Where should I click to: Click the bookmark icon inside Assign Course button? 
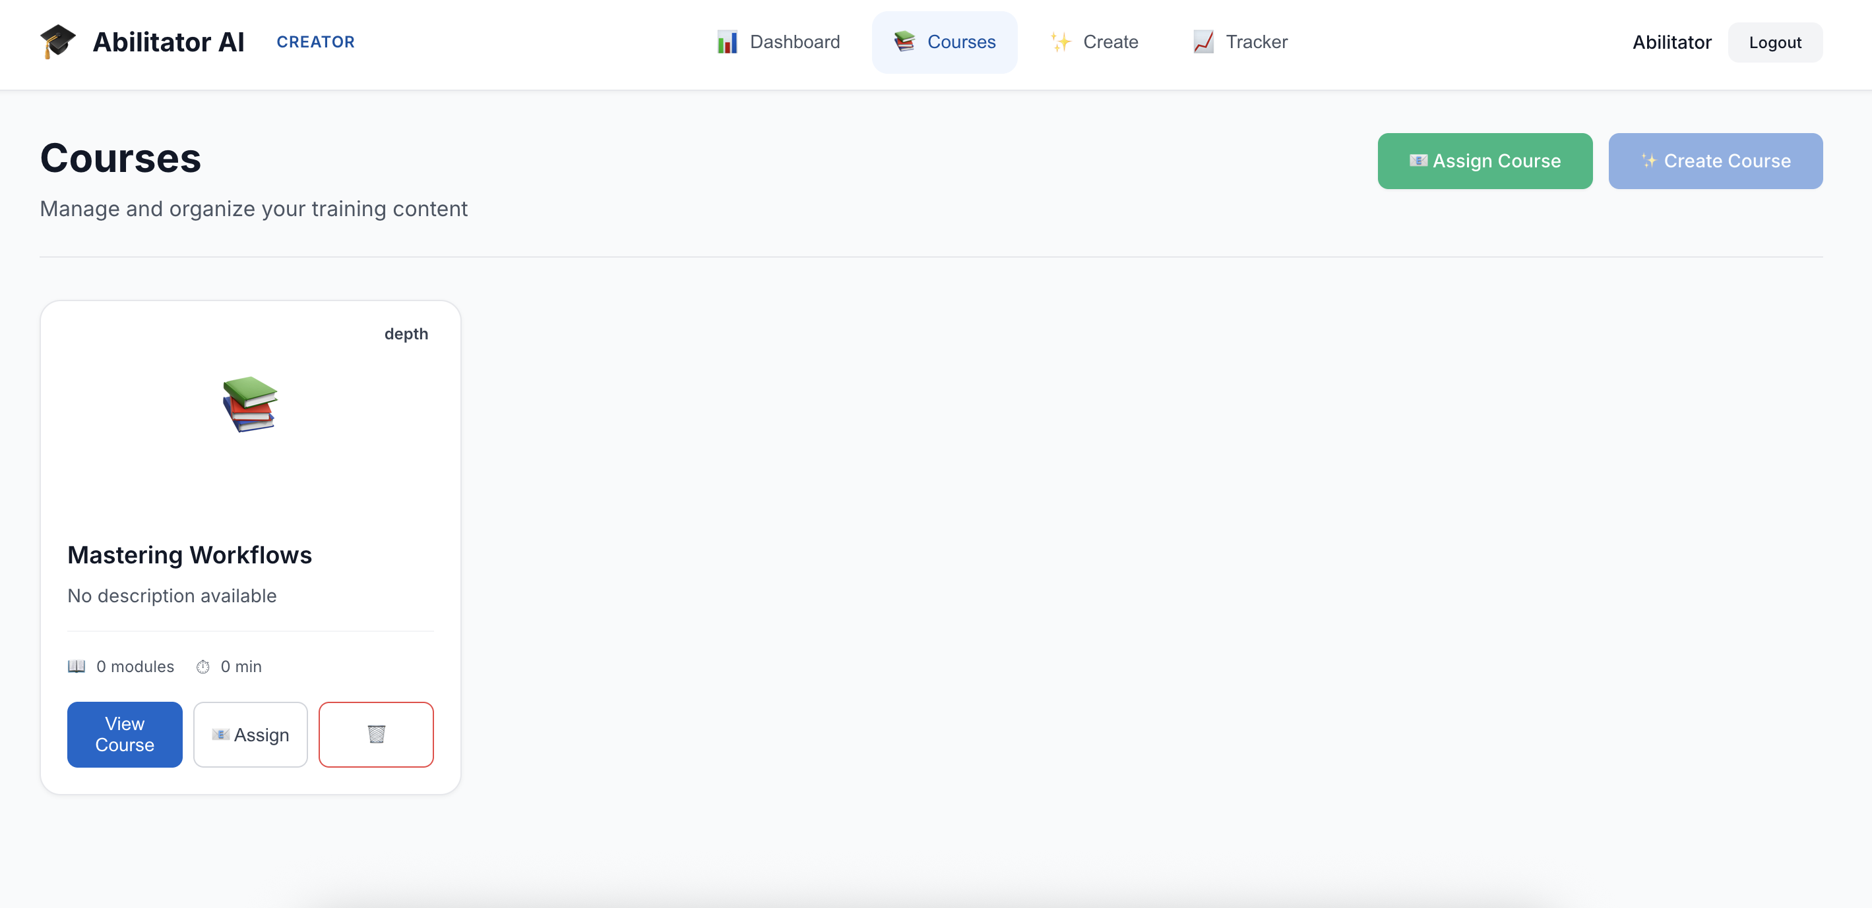click(1418, 160)
